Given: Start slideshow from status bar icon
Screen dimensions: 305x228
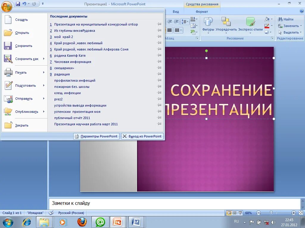Looking at the screenshot, I should point(240,213).
